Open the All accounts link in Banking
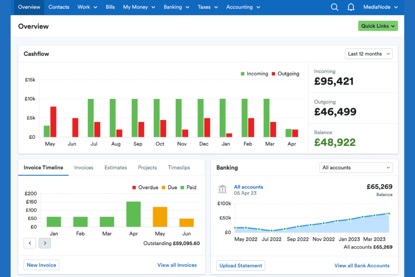Screen dimensions: 415x277 248,187
